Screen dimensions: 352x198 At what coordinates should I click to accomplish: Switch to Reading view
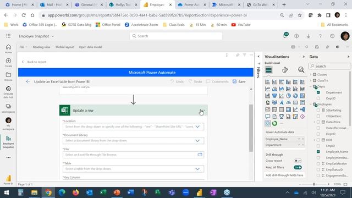click(41, 47)
